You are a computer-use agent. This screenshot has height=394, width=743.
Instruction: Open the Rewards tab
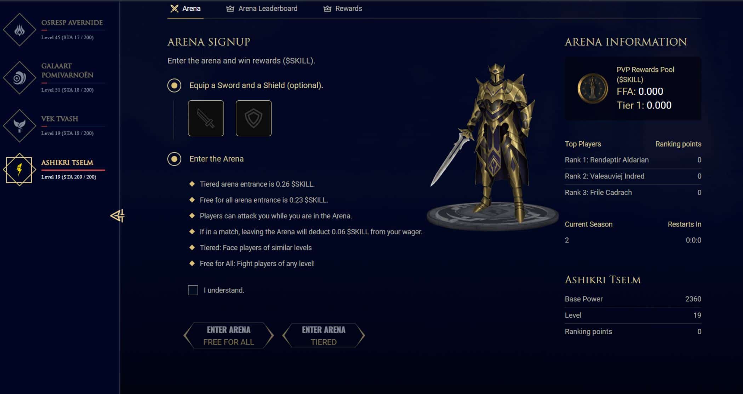343,8
